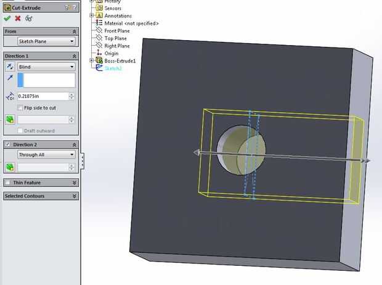The width and height of the screenshot is (382, 285).
Task: Toggle Direction 1 draft on/off icon
Action: point(10,120)
